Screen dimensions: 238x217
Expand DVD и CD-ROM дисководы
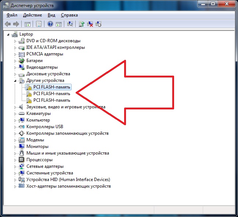coord(15,41)
